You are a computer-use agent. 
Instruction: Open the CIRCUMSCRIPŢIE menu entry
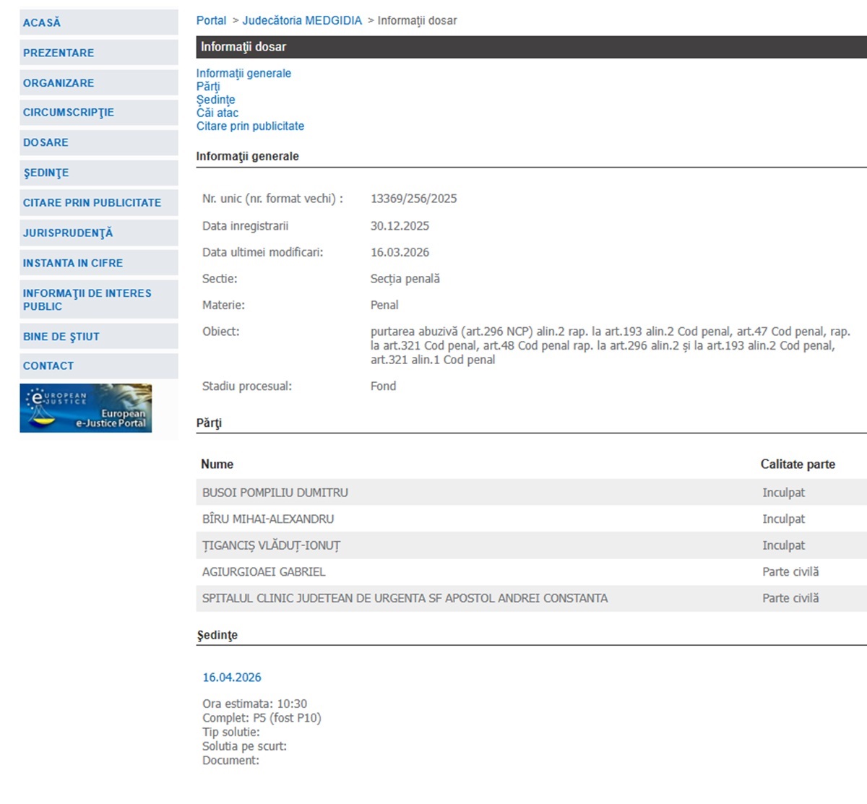click(69, 113)
